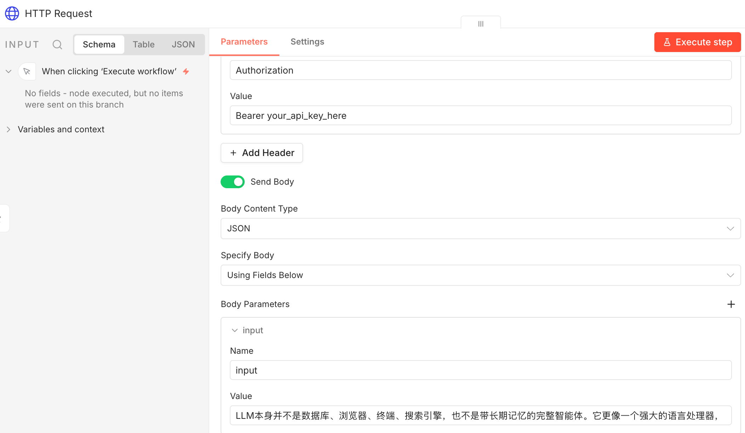Click the 'Body Parameters' label

point(255,304)
